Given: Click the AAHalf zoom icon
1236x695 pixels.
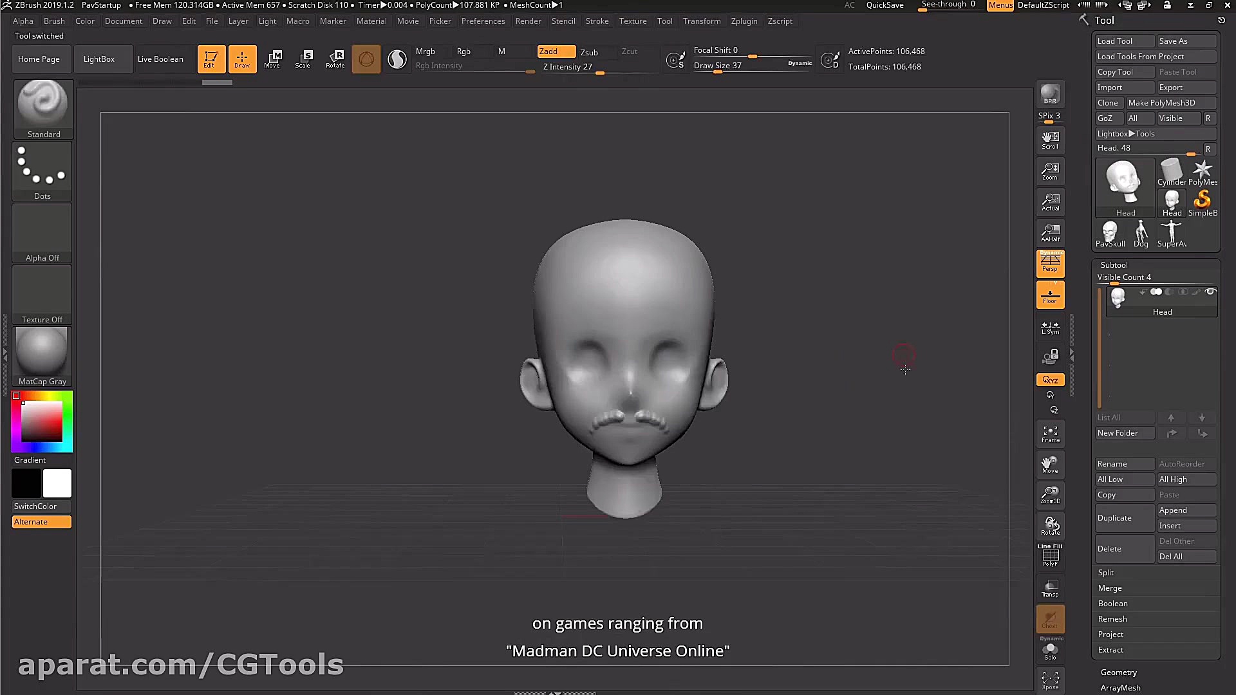Looking at the screenshot, I should coord(1050,232).
